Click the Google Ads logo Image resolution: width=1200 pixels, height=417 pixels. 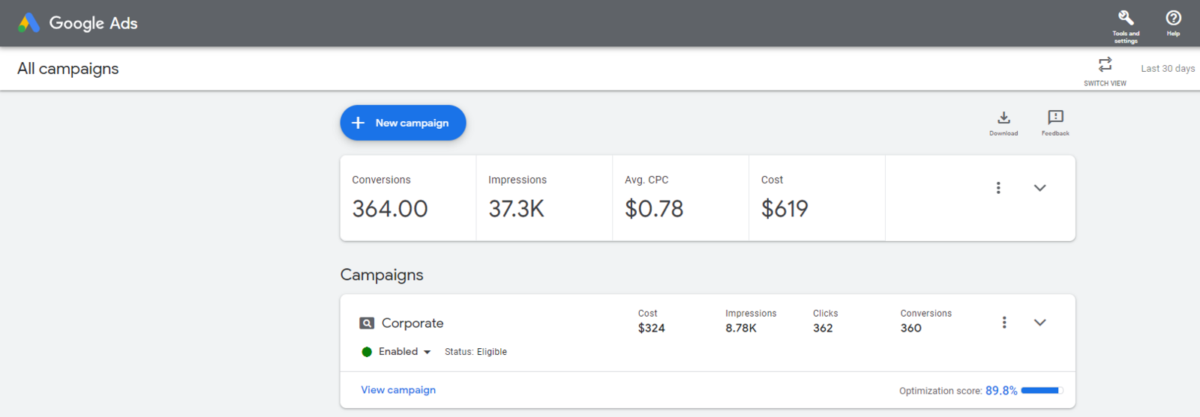29,23
